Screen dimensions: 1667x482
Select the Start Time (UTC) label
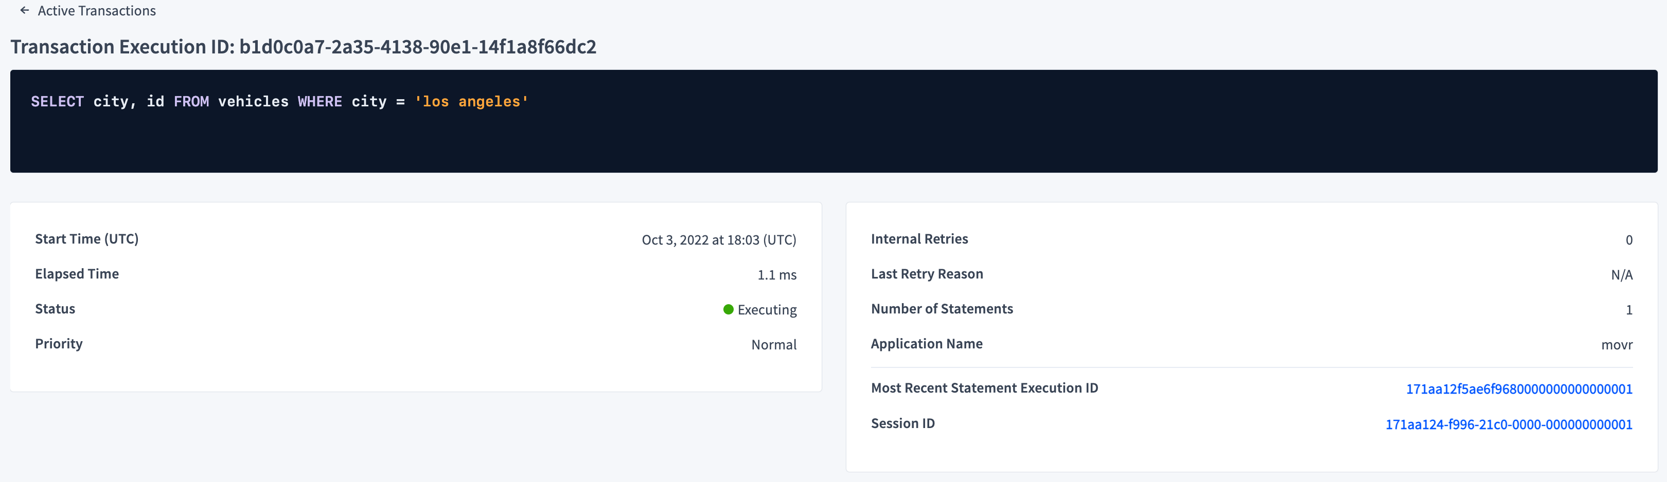(x=87, y=238)
